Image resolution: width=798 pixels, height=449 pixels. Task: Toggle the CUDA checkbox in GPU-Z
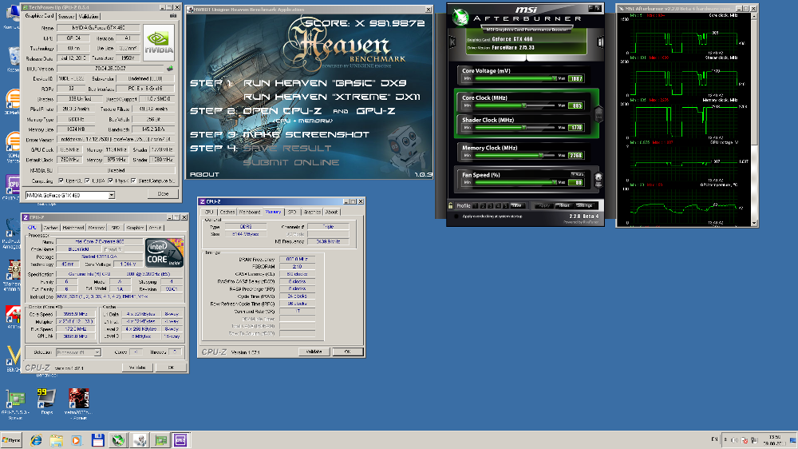pyautogui.click(x=87, y=181)
